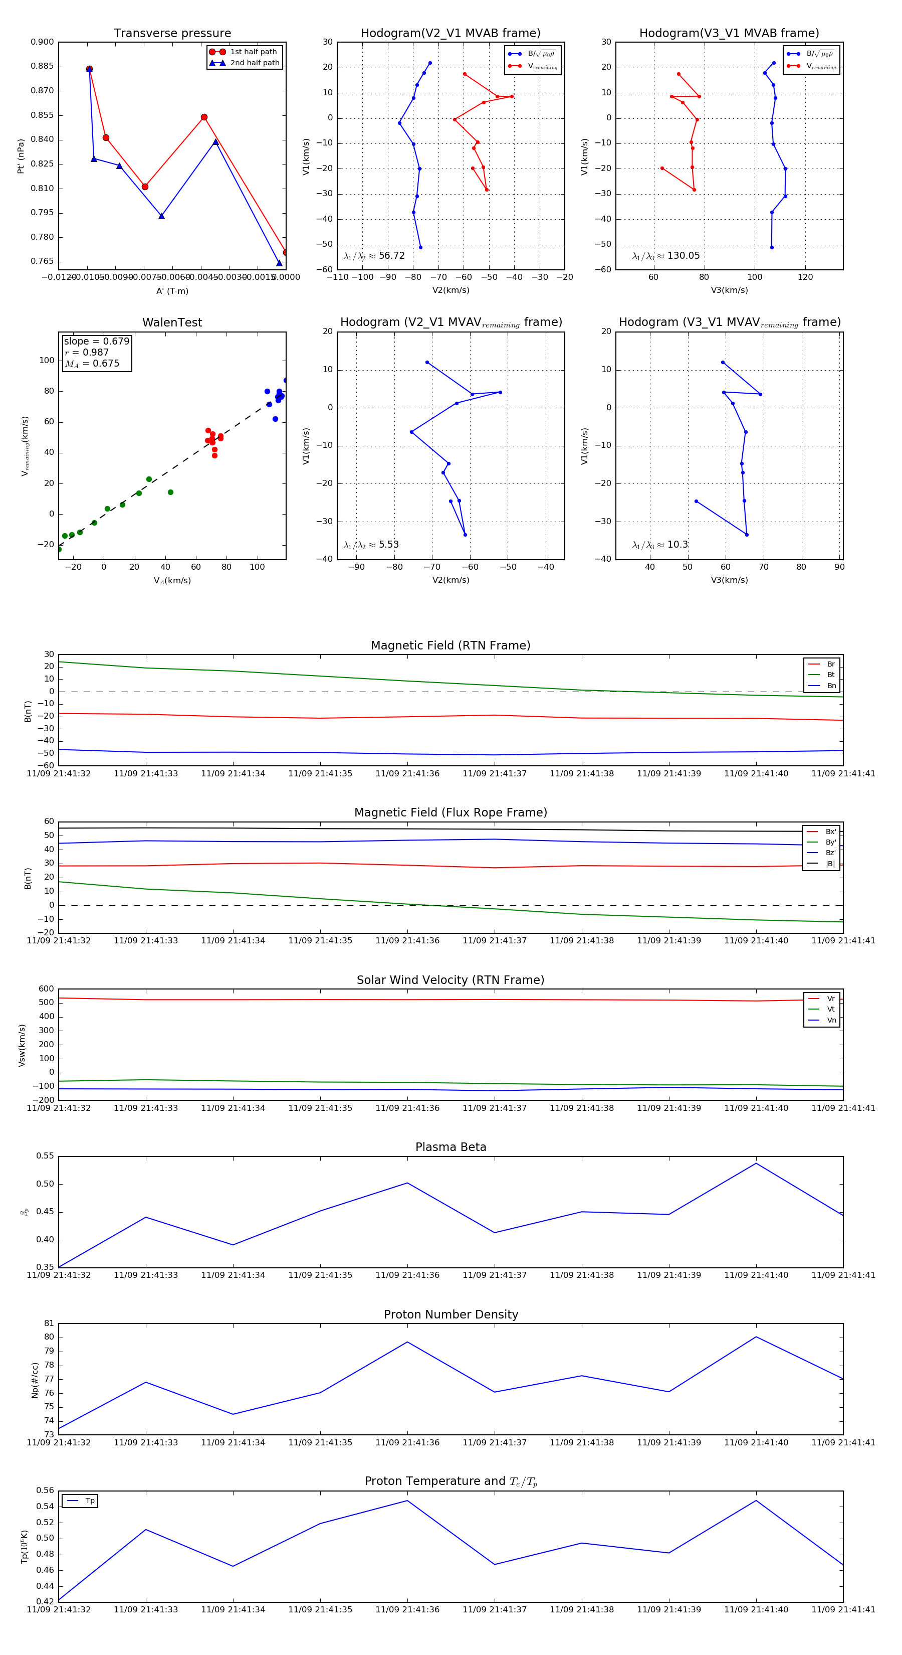Click the lowest blue triangle in Transverse pressure
Image resolution: width=902 pixels, height=1655 pixels.
coord(279,263)
